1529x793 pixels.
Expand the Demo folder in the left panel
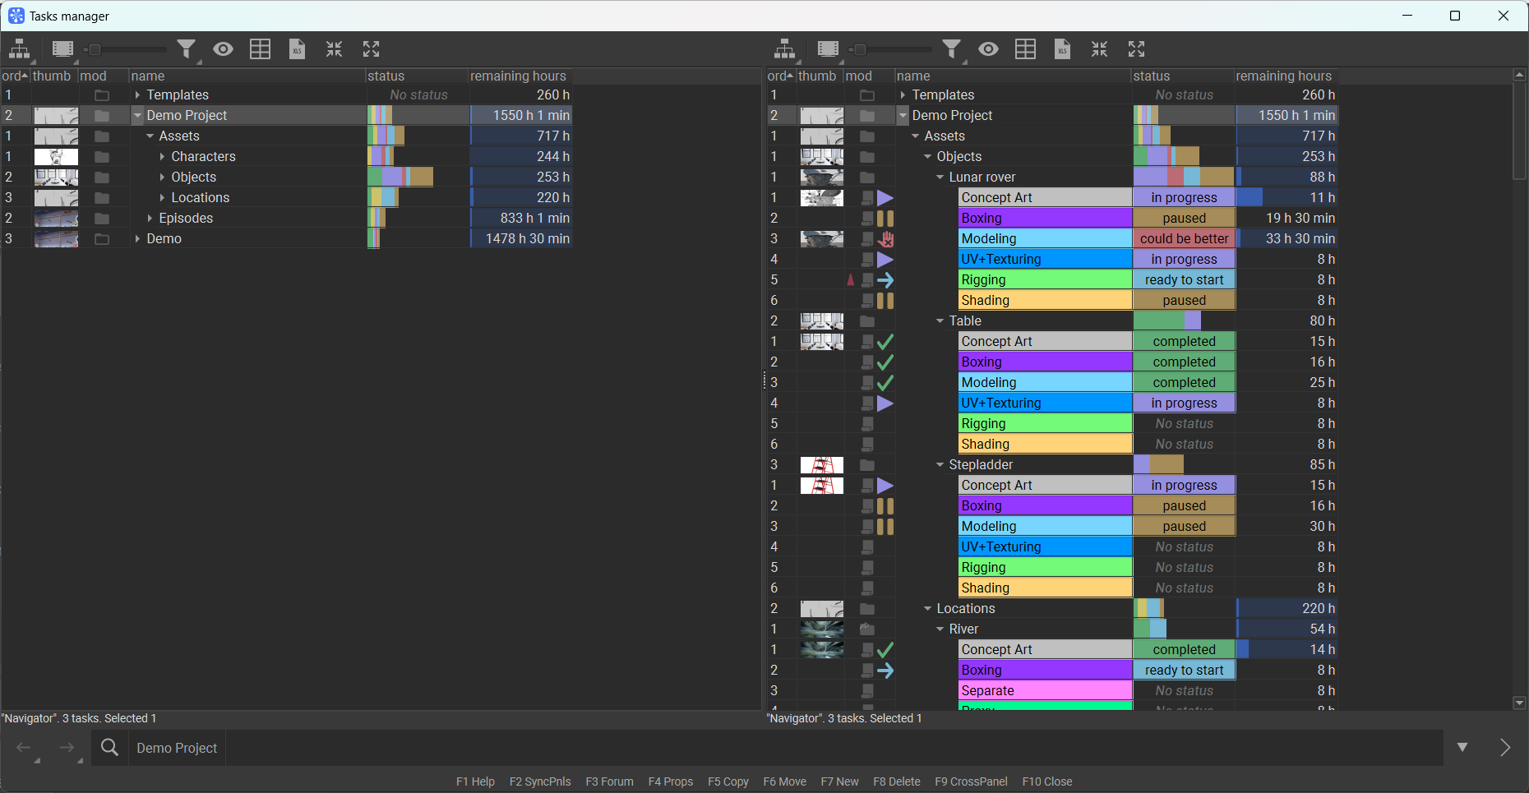click(x=137, y=239)
